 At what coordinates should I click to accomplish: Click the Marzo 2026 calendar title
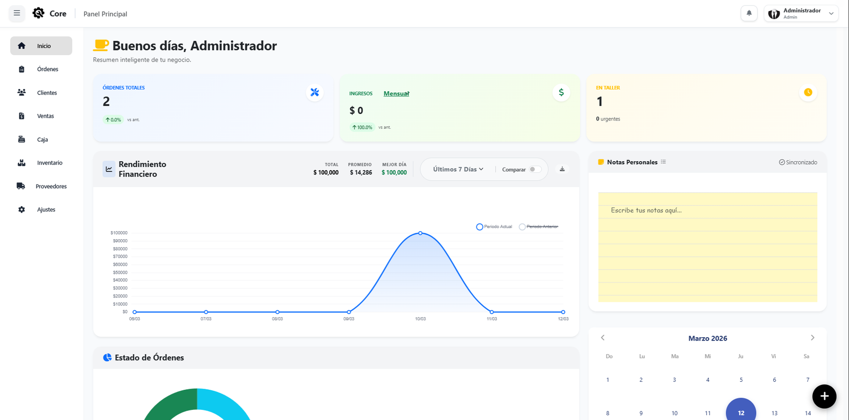click(708, 338)
